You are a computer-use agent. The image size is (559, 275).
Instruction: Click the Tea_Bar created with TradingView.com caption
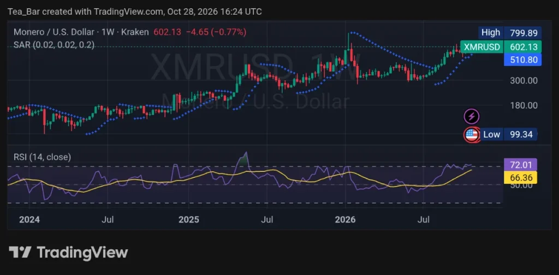[135, 12]
